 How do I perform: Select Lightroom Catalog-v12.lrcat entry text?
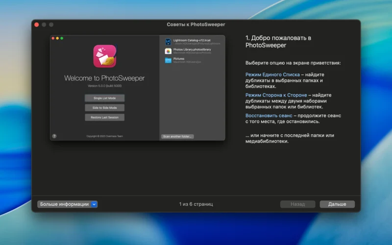click(192, 40)
